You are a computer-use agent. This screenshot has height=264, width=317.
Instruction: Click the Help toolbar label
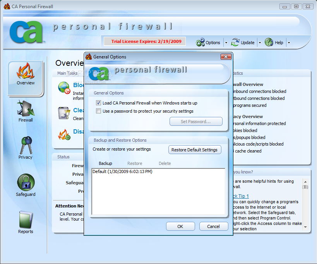(279, 43)
